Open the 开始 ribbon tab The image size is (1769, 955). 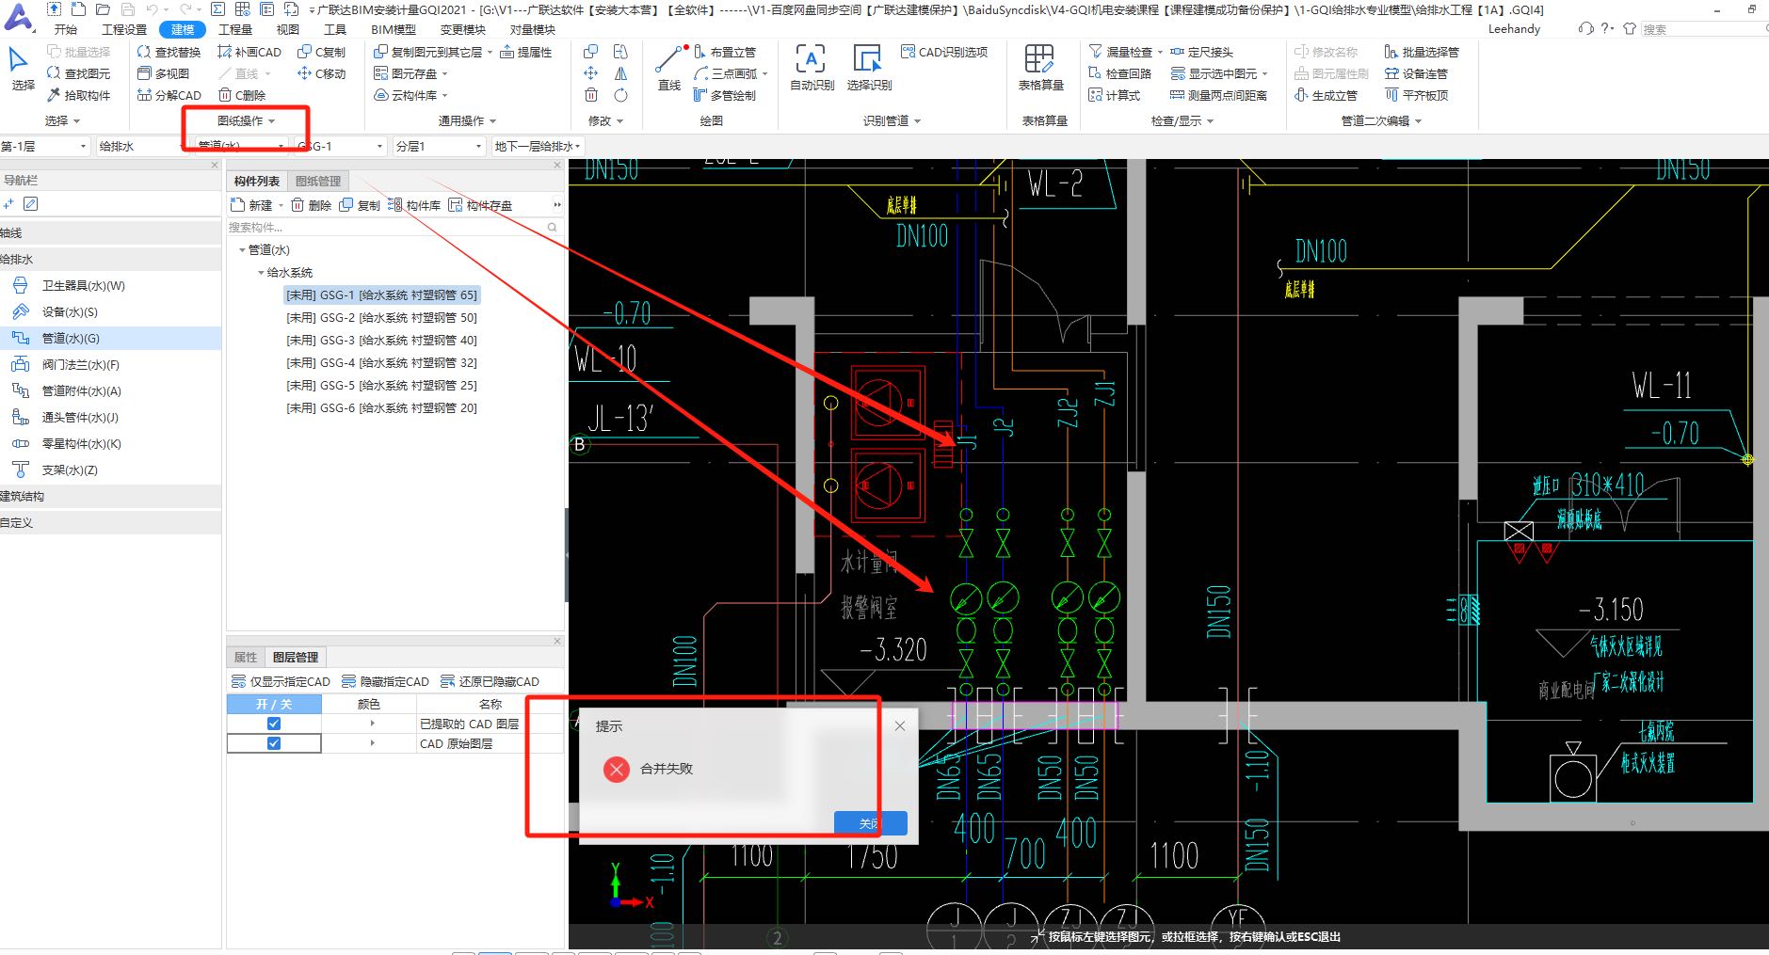pos(66,29)
